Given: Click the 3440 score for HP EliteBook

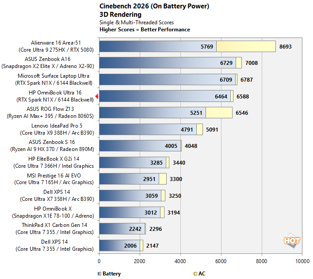Looking at the screenshot, I should [x=179, y=163].
